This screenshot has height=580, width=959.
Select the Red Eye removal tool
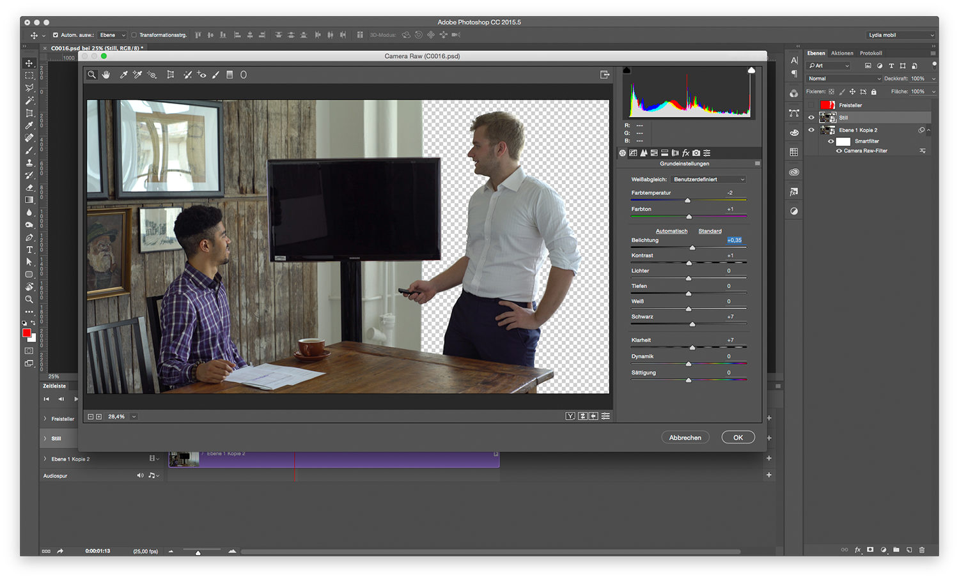(x=201, y=75)
